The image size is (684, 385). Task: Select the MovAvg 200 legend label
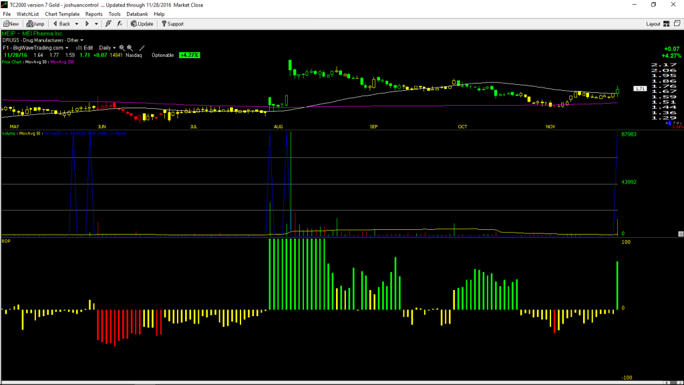[x=62, y=62]
